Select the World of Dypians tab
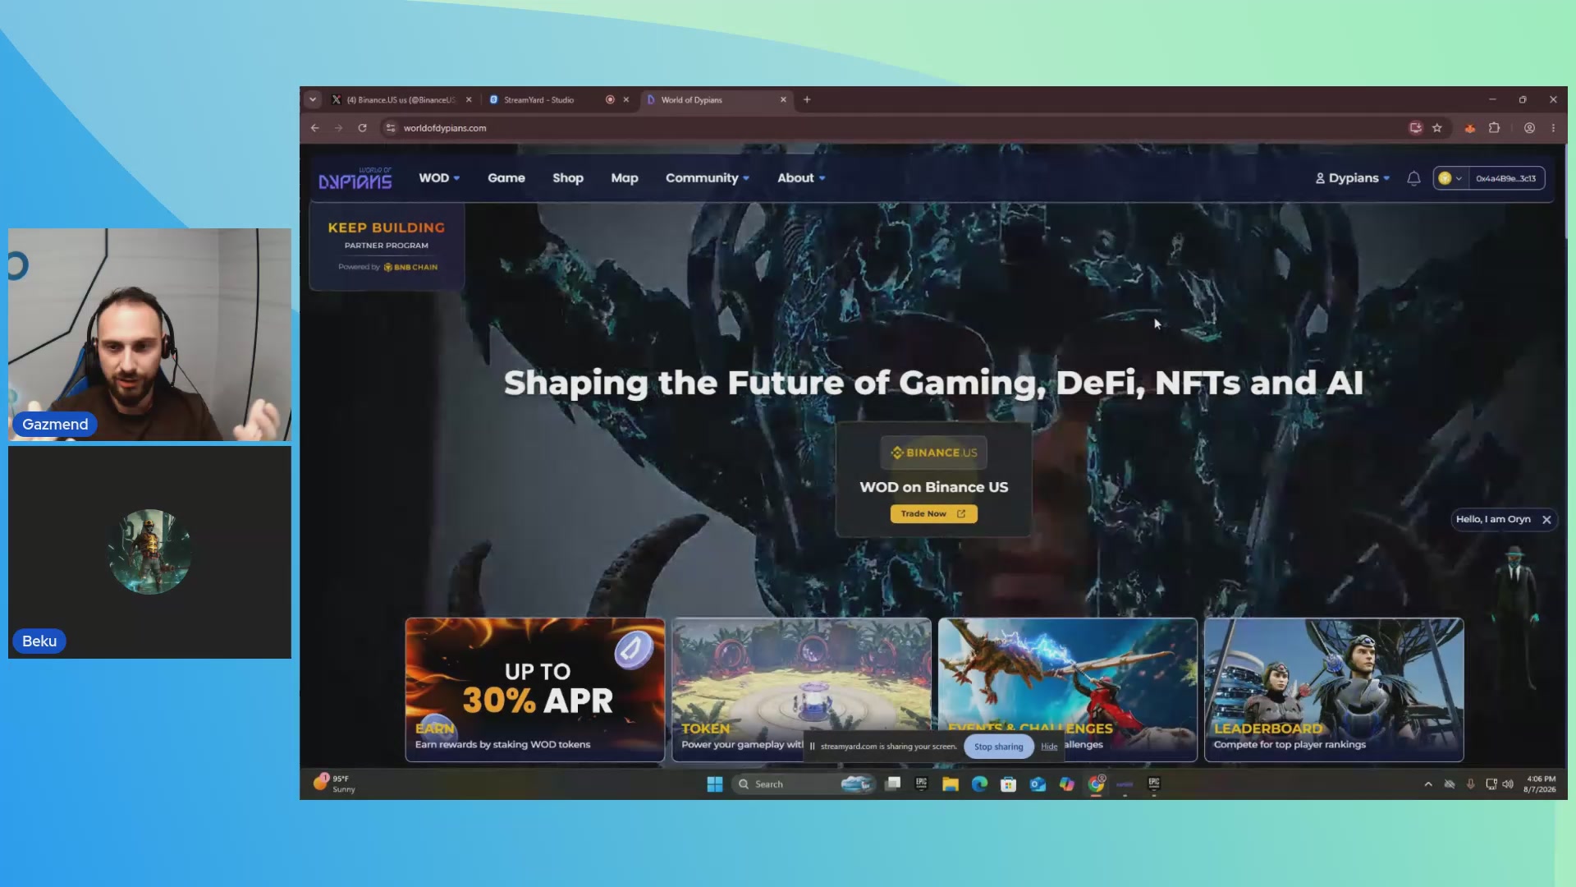 click(x=717, y=99)
